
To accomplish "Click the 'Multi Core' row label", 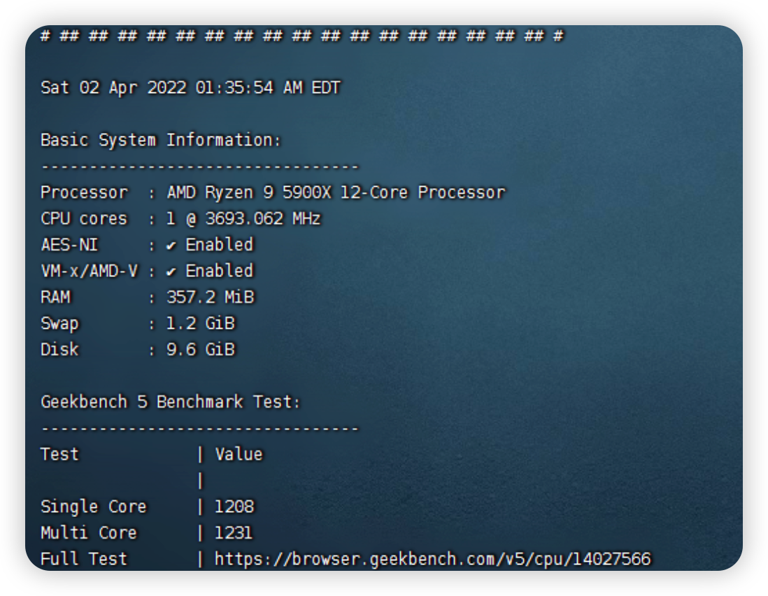I will 89,533.
